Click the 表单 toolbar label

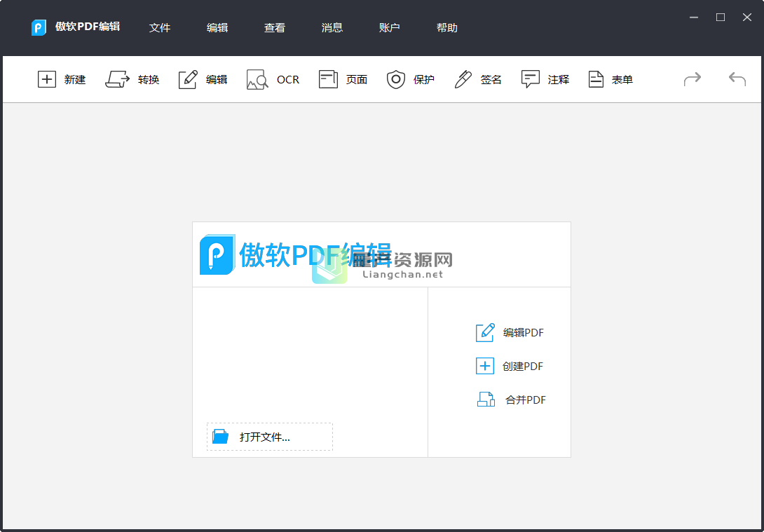(x=622, y=79)
